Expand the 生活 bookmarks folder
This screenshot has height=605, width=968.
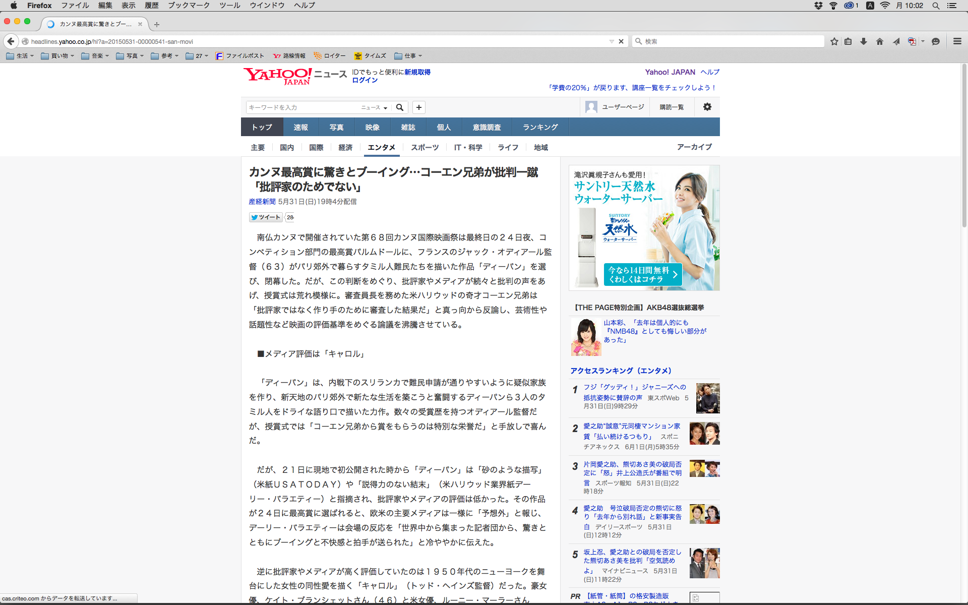point(20,56)
